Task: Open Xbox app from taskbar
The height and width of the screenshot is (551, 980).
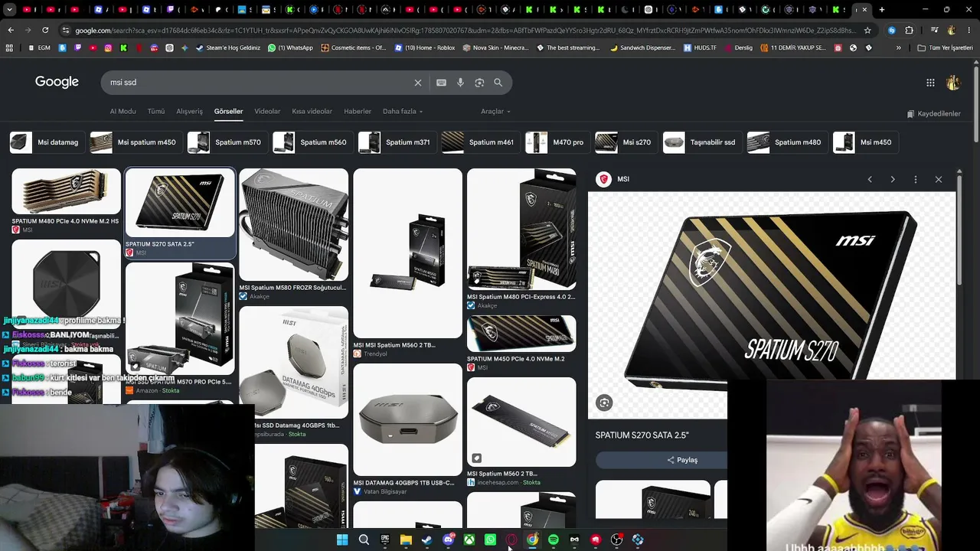Action: (x=469, y=540)
